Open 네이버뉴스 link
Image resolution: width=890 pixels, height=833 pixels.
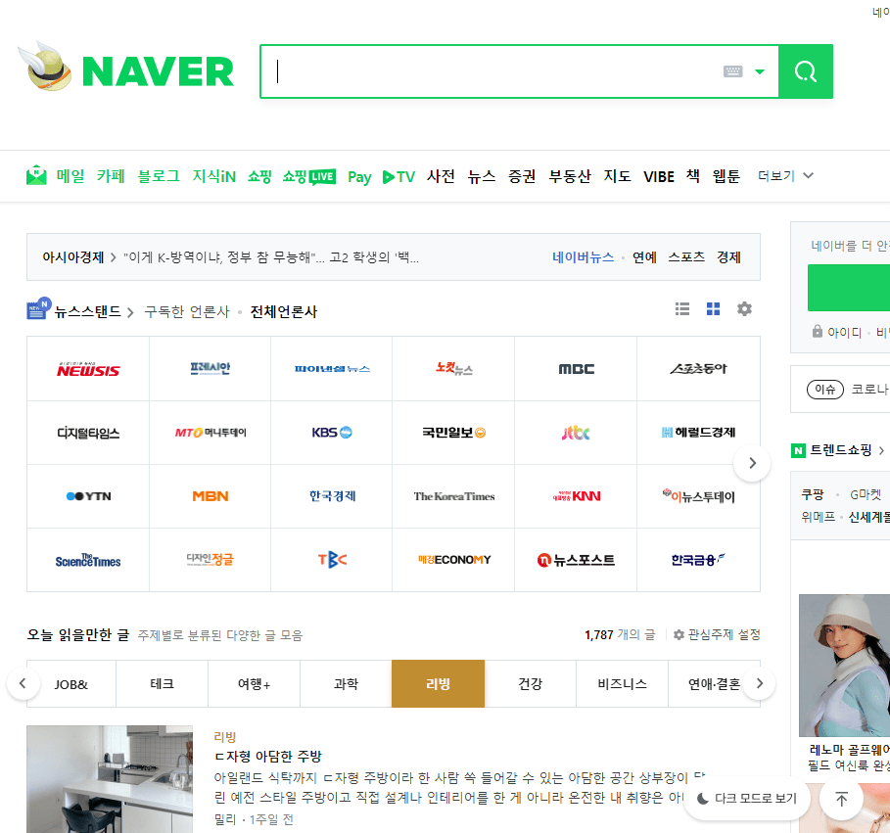click(583, 257)
